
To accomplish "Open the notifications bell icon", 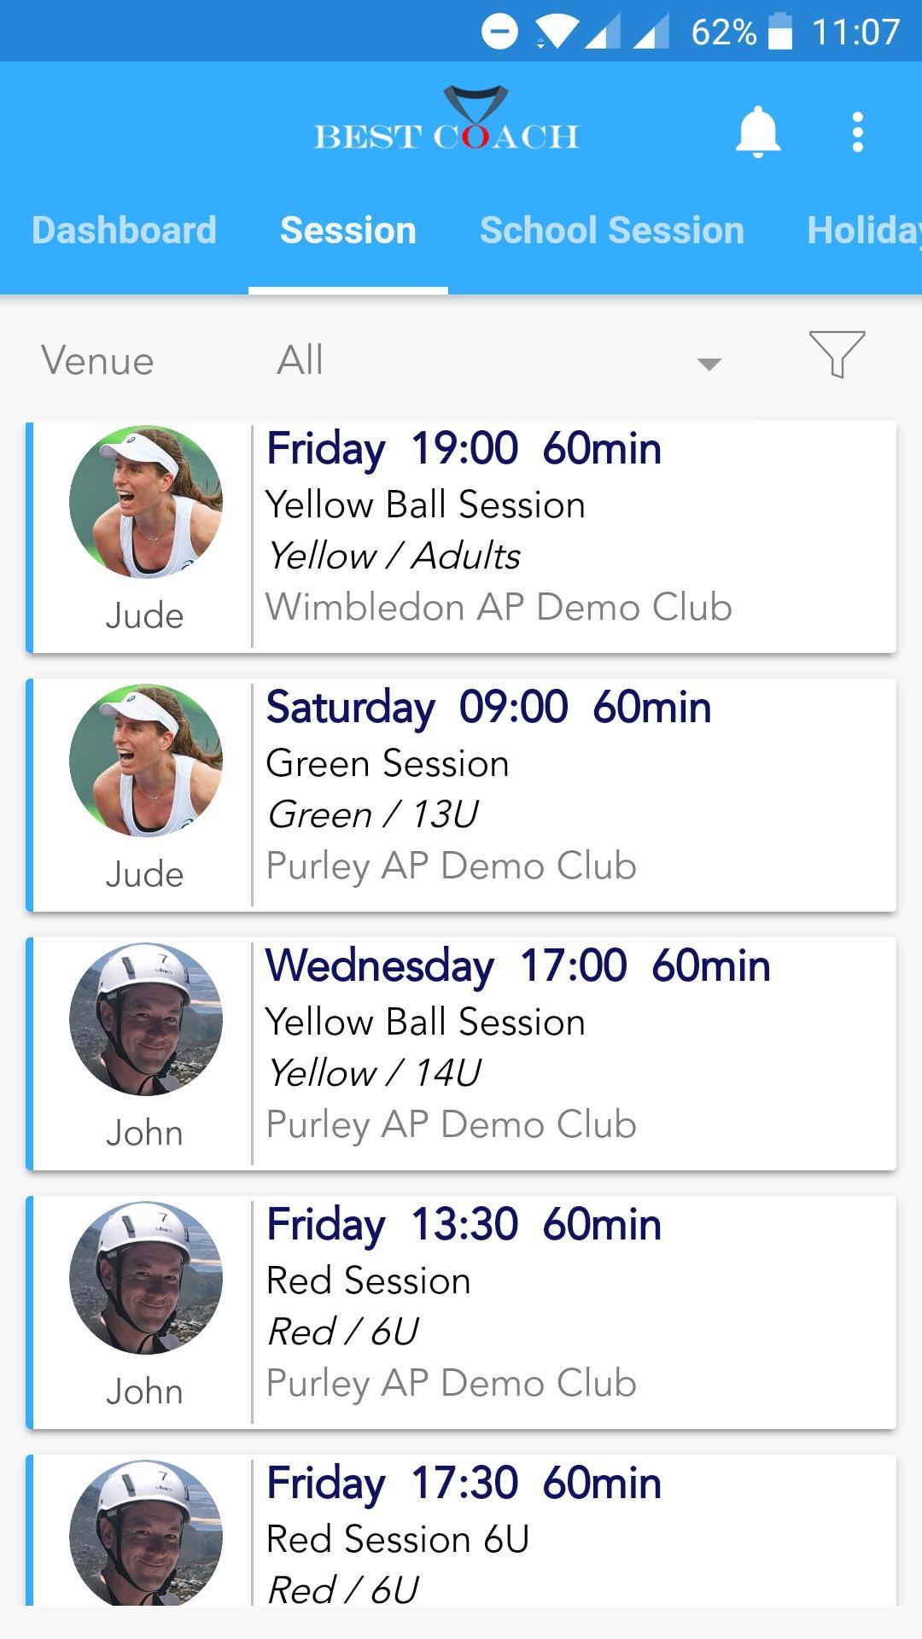I will point(758,133).
